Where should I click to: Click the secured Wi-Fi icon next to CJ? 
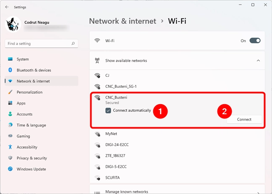[x=97, y=76]
